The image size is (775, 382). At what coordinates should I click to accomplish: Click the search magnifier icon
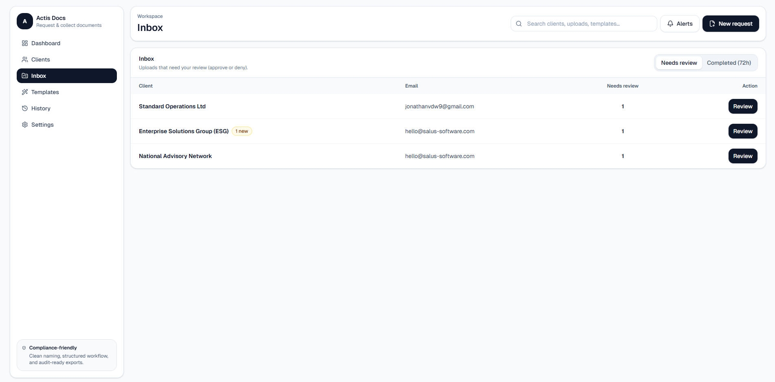point(519,24)
